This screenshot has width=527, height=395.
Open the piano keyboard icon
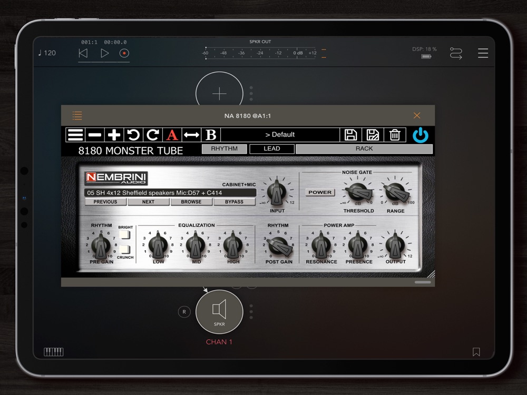pos(53,352)
